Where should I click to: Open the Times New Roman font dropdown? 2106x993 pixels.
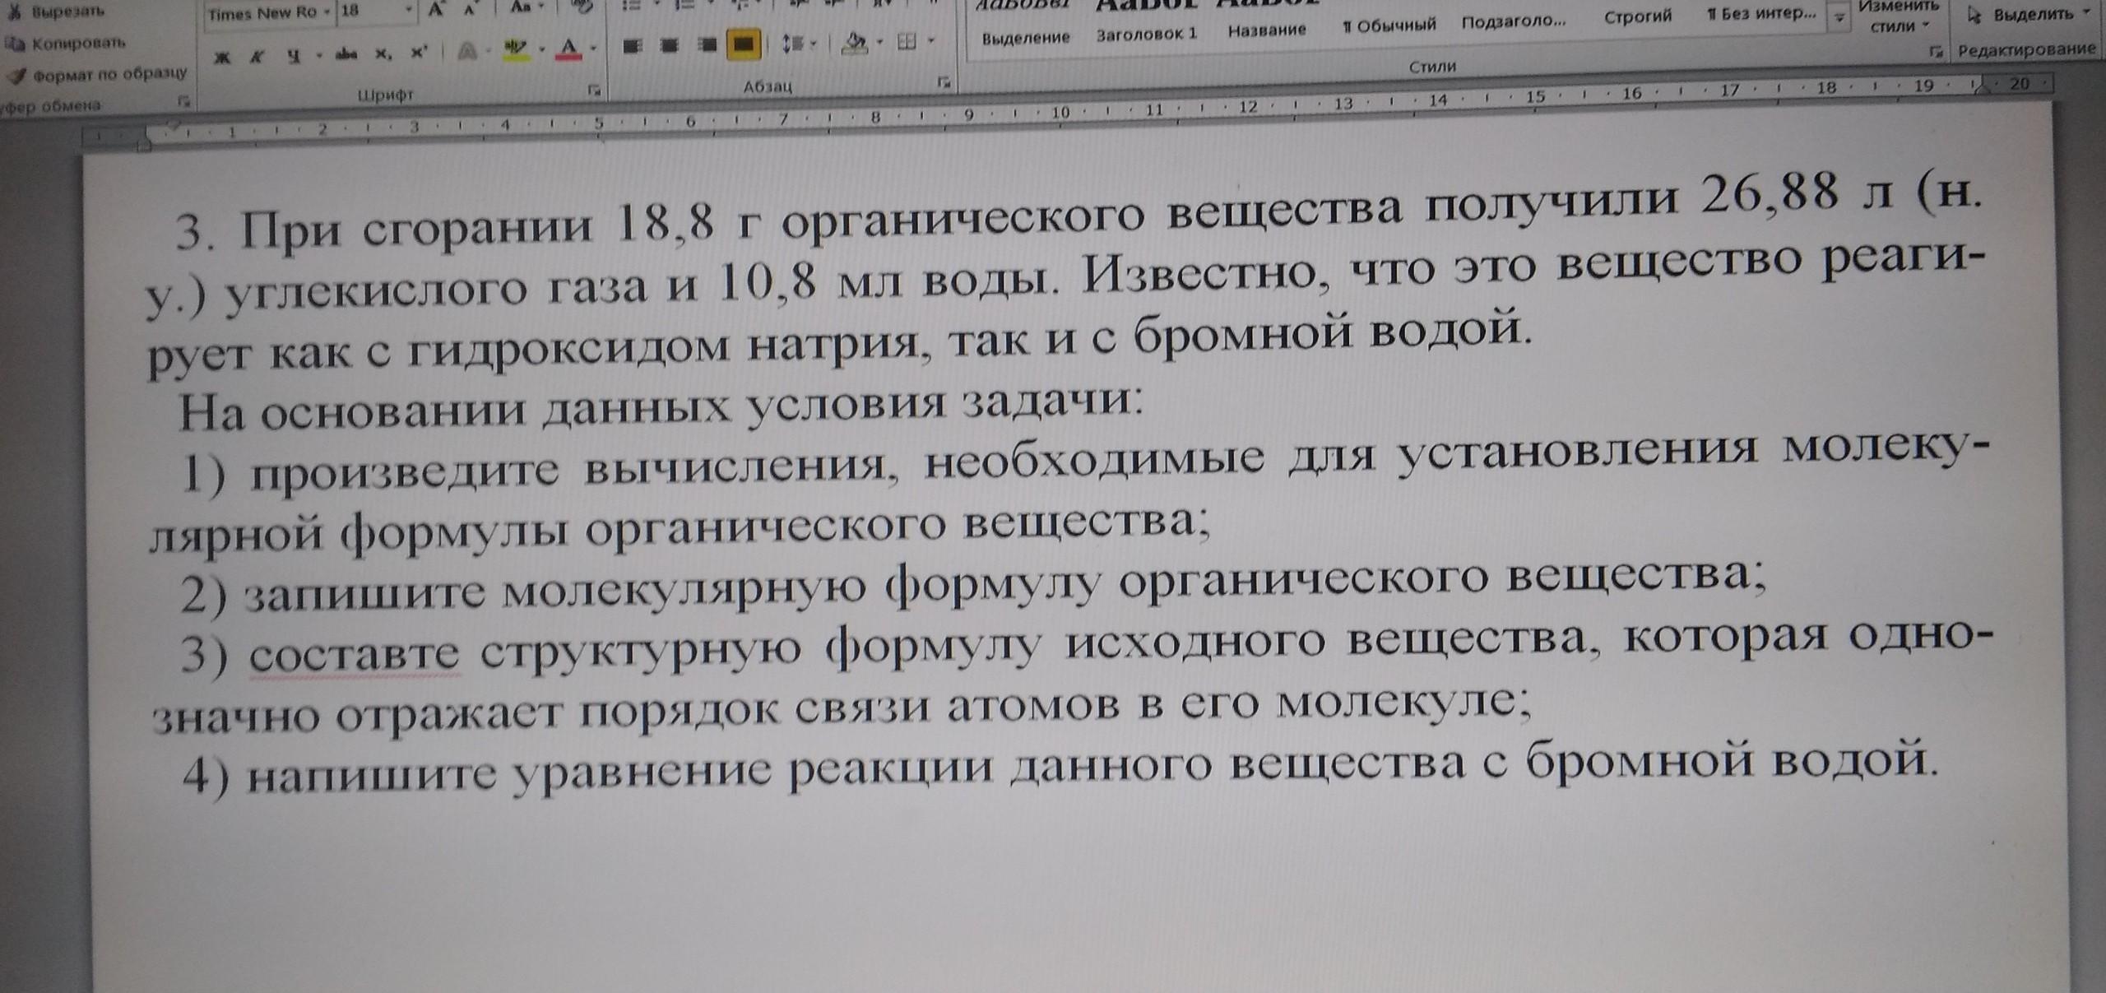pyautogui.click(x=326, y=12)
